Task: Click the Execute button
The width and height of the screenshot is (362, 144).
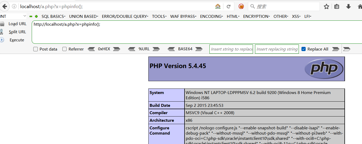Action: (x=17, y=40)
